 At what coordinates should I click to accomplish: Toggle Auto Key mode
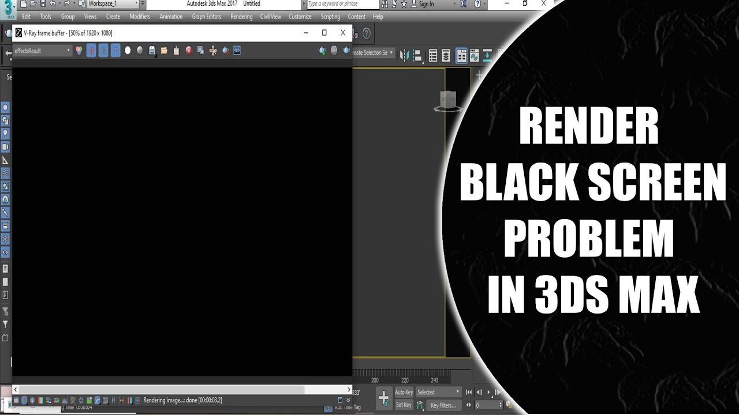point(404,393)
